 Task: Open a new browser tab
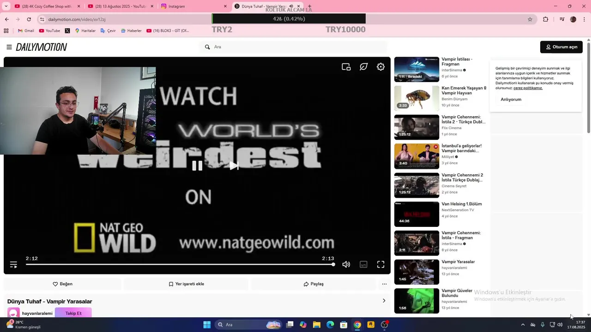coord(309,6)
